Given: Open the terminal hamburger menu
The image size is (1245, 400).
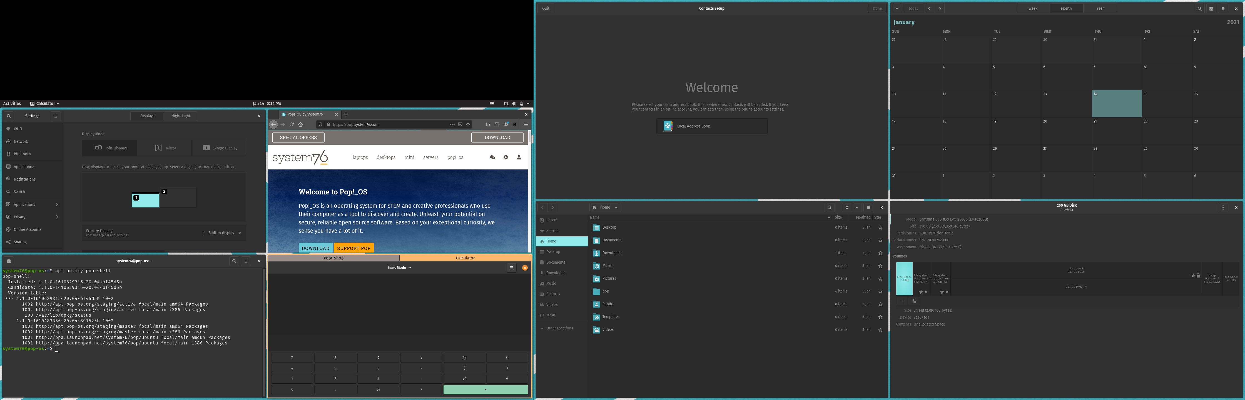Looking at the screenshot, I should tap(245, 261).
